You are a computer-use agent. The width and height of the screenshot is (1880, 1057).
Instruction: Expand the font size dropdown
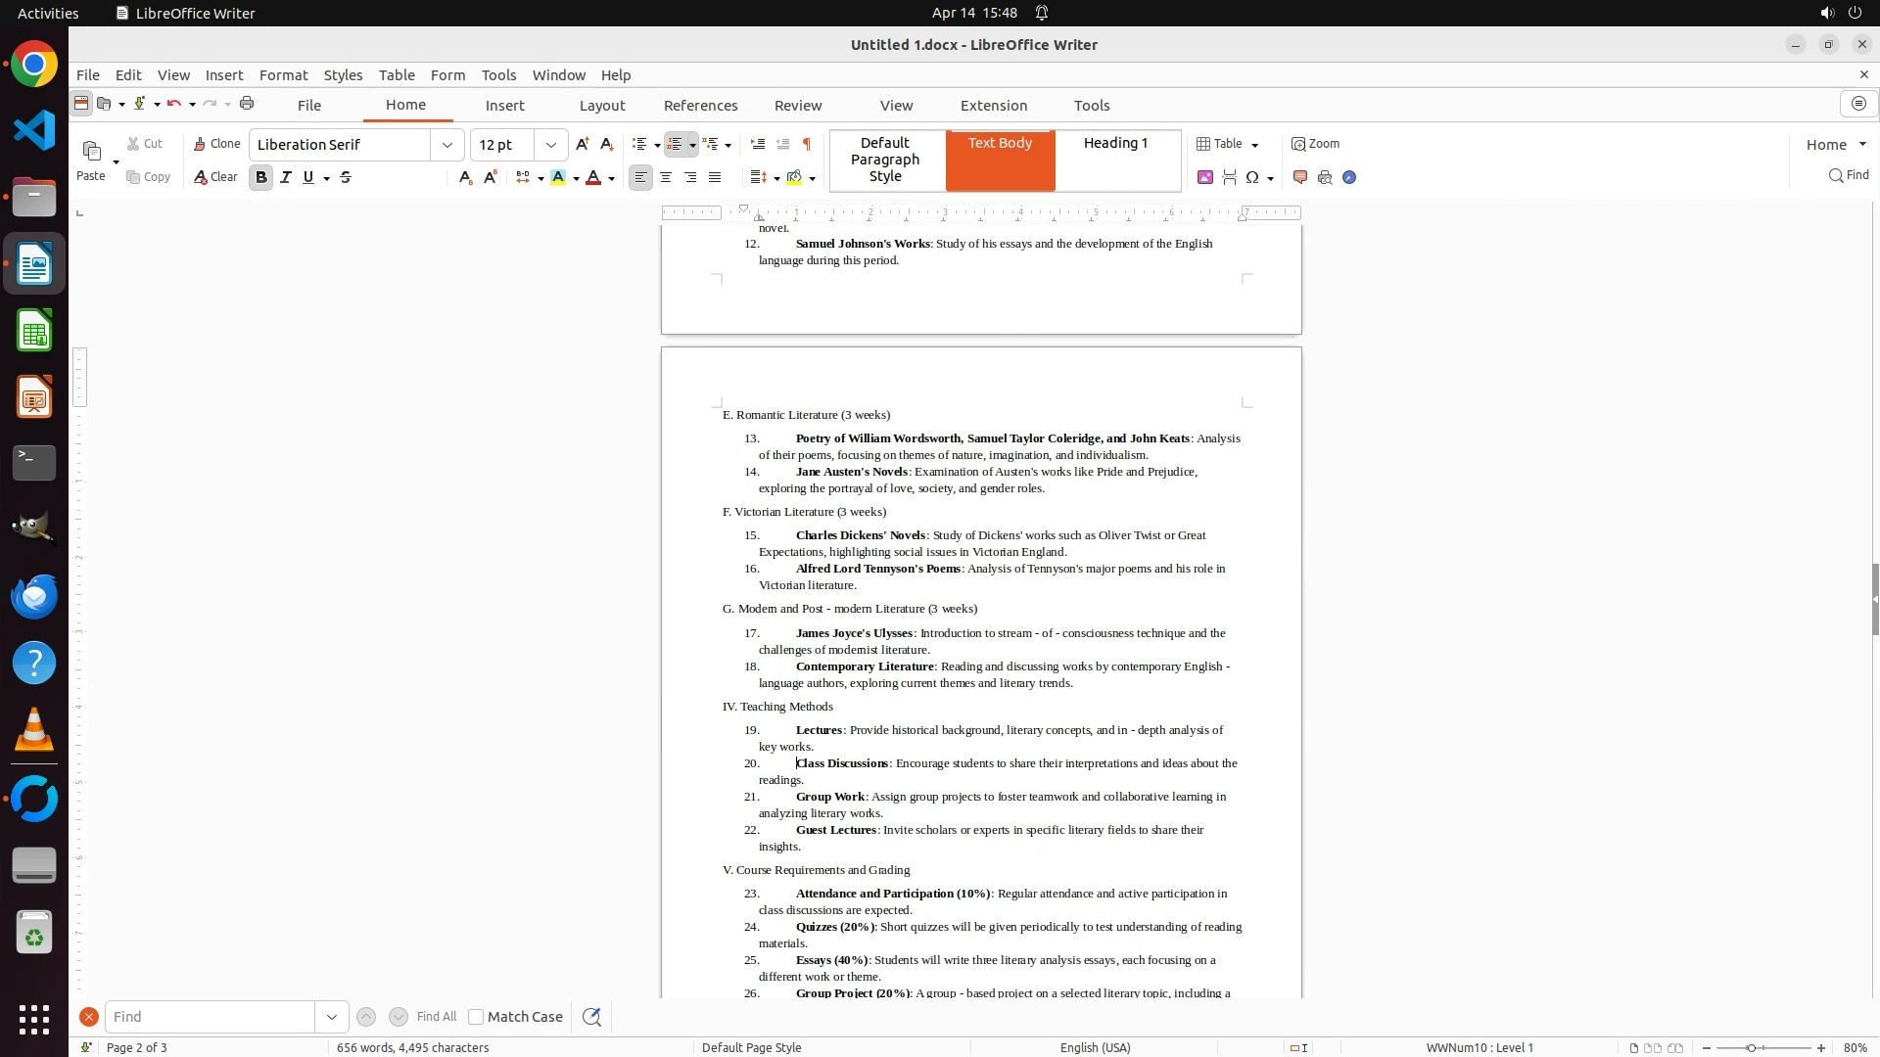point(551,145)
